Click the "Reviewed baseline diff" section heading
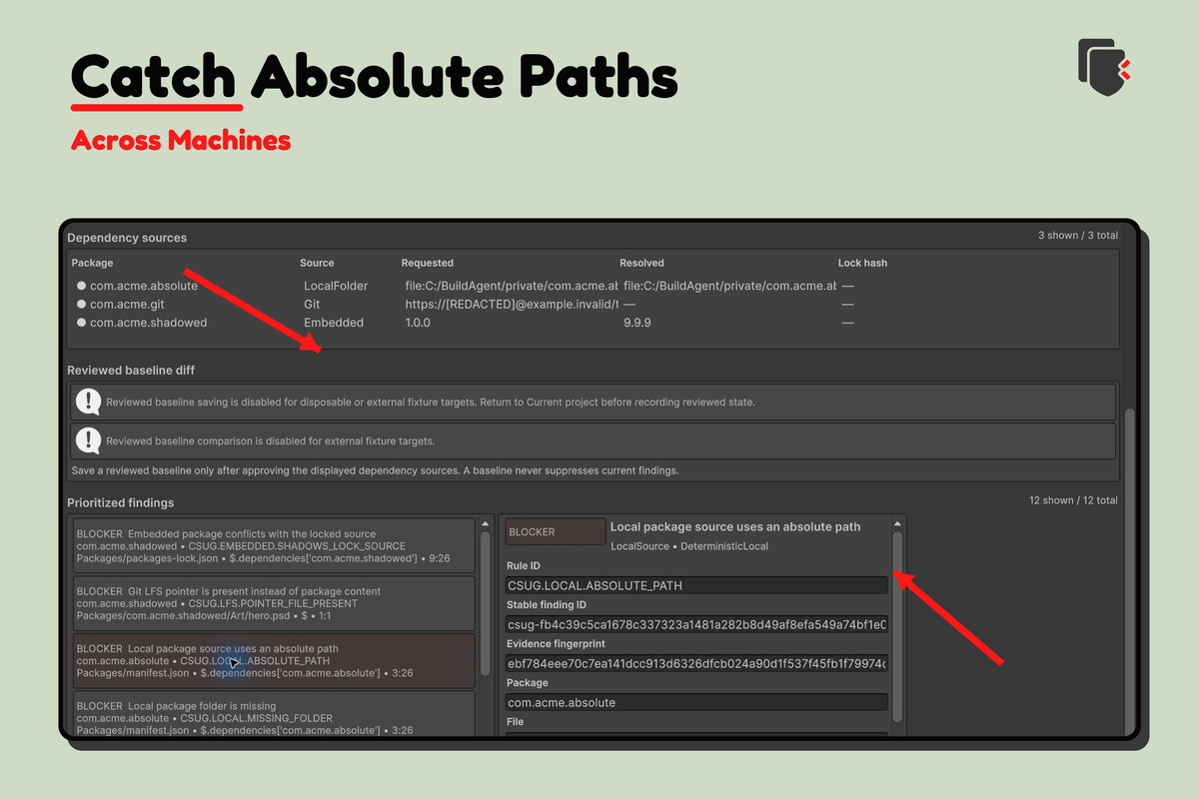The image size is (1199, 799). tap(131, 371)
